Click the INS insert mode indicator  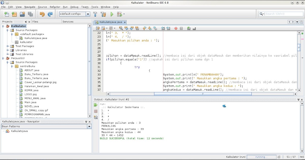(x=302, y=157)
